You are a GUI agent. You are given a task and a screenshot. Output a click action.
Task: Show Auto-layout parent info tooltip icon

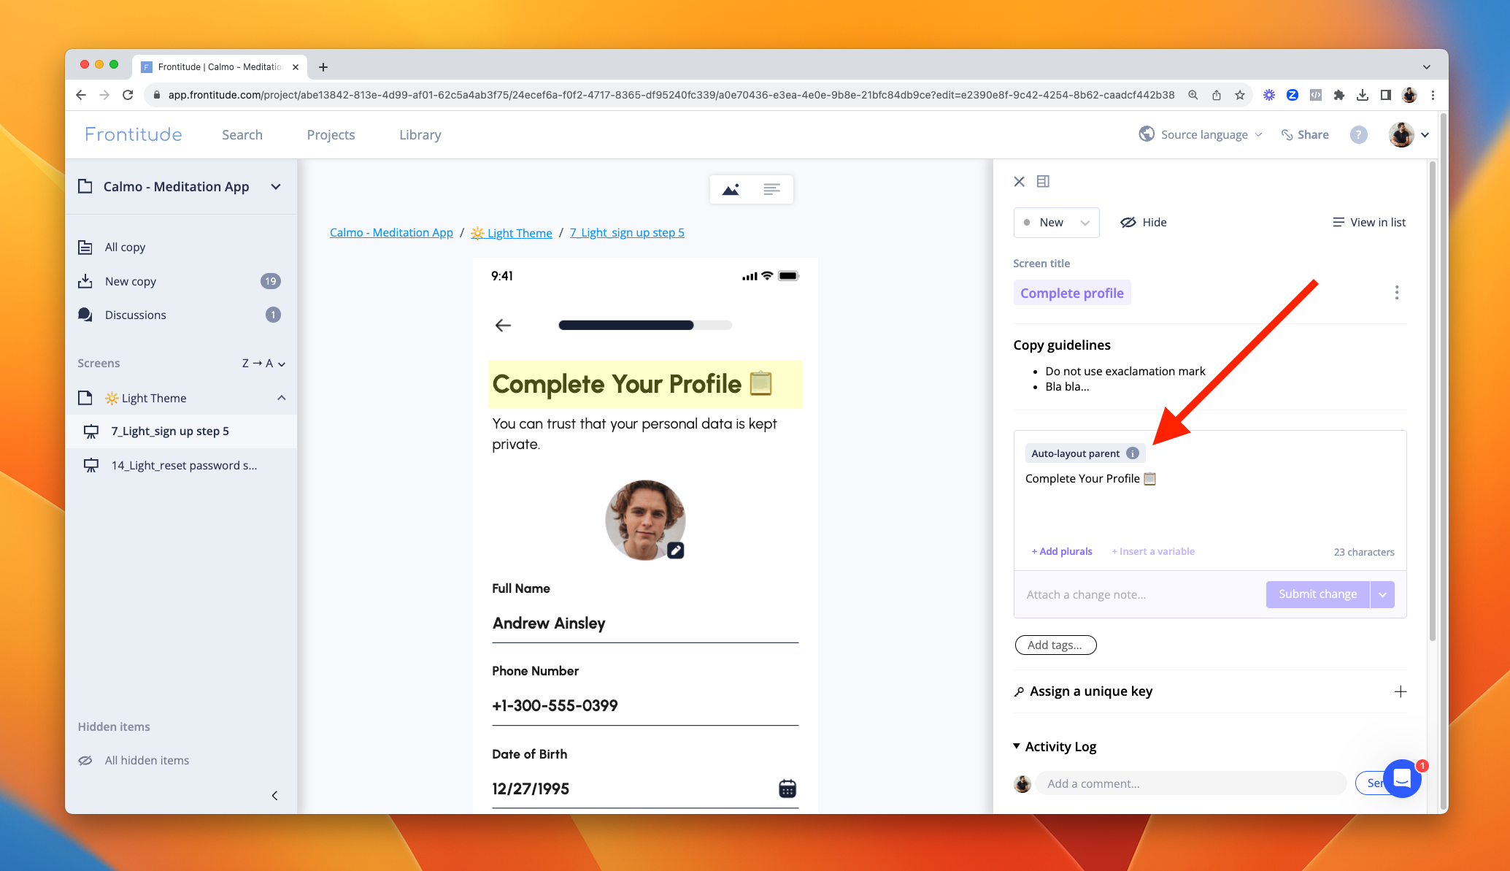1133,453
